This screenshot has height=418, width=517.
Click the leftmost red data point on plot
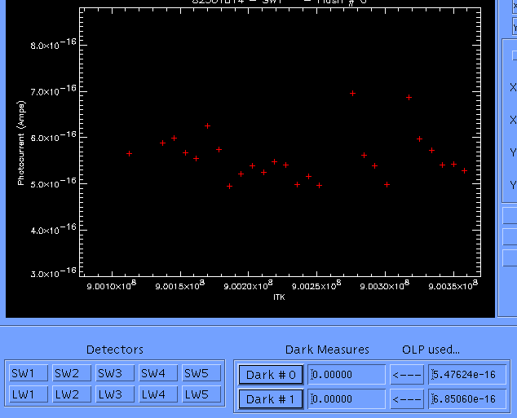[x=129, y=153]
